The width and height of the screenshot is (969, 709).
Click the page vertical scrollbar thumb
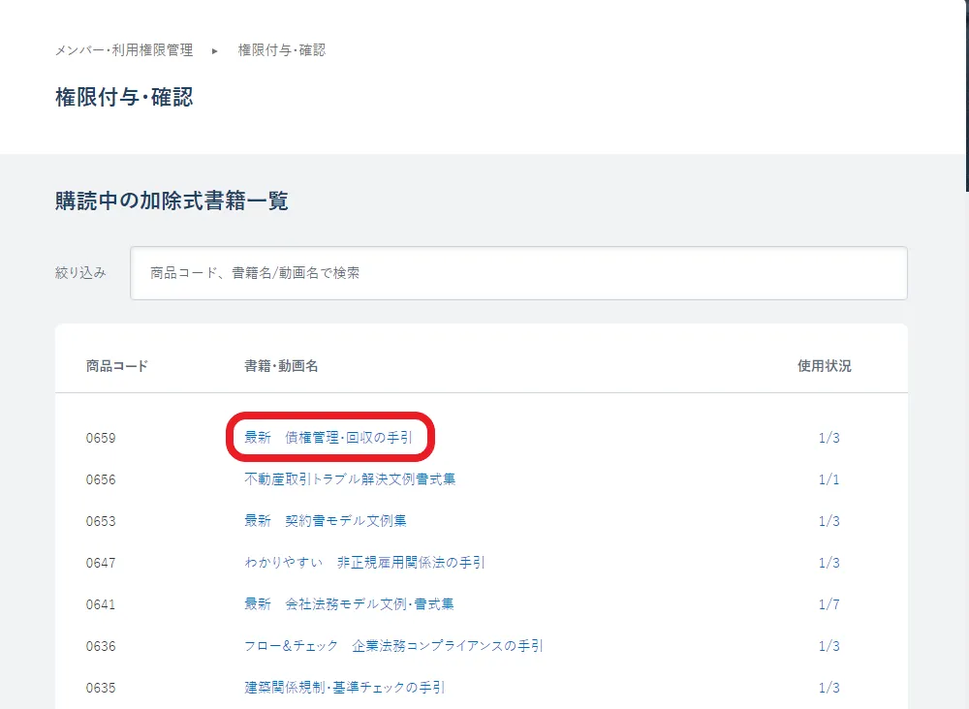pyautogui.click(x=967, y=96)
